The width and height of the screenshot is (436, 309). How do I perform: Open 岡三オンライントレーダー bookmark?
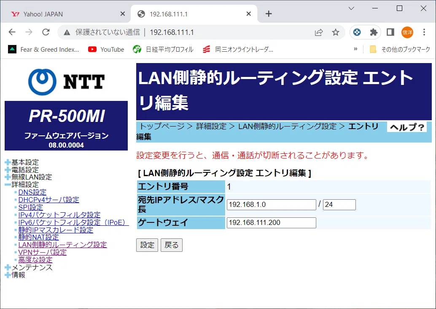[238, 50]
